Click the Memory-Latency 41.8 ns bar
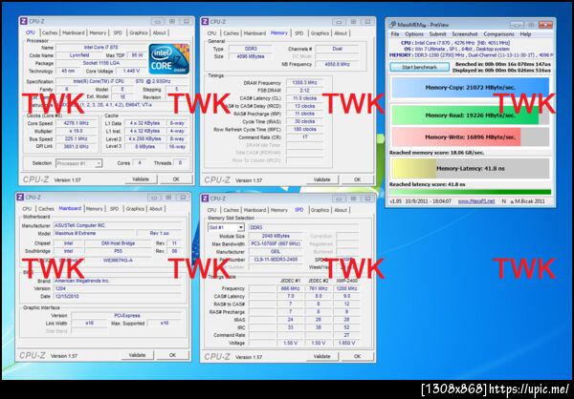 point(471,168)
